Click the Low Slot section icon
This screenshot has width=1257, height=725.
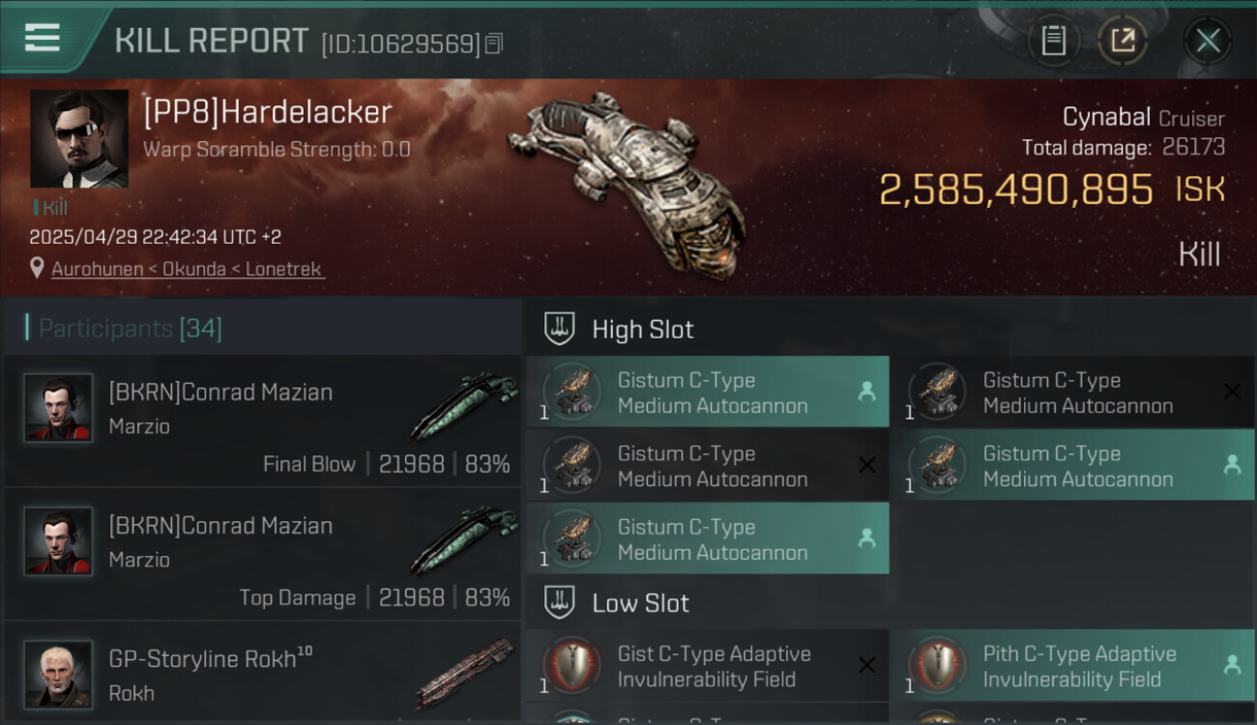(x=560, y=603)
